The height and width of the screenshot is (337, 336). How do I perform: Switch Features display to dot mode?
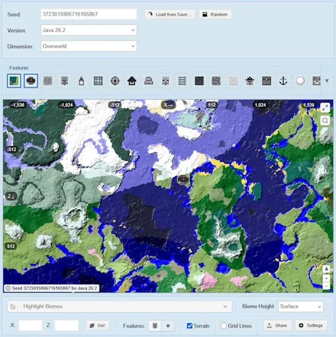tap(168, 326)
